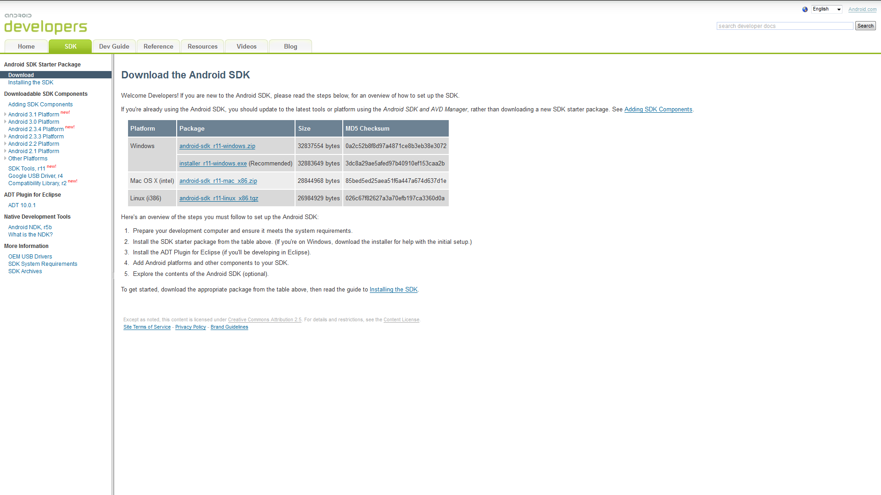Click the globe language icon
The image size is (881, 495).
805,9
